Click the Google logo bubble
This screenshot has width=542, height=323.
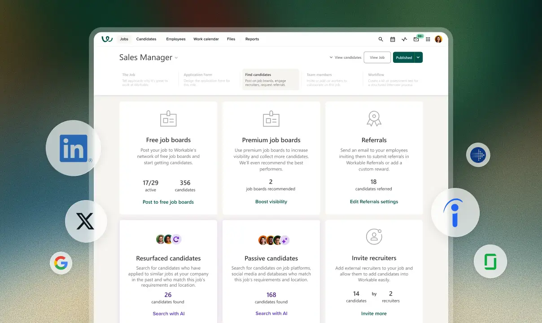click(x=61, y=263)
